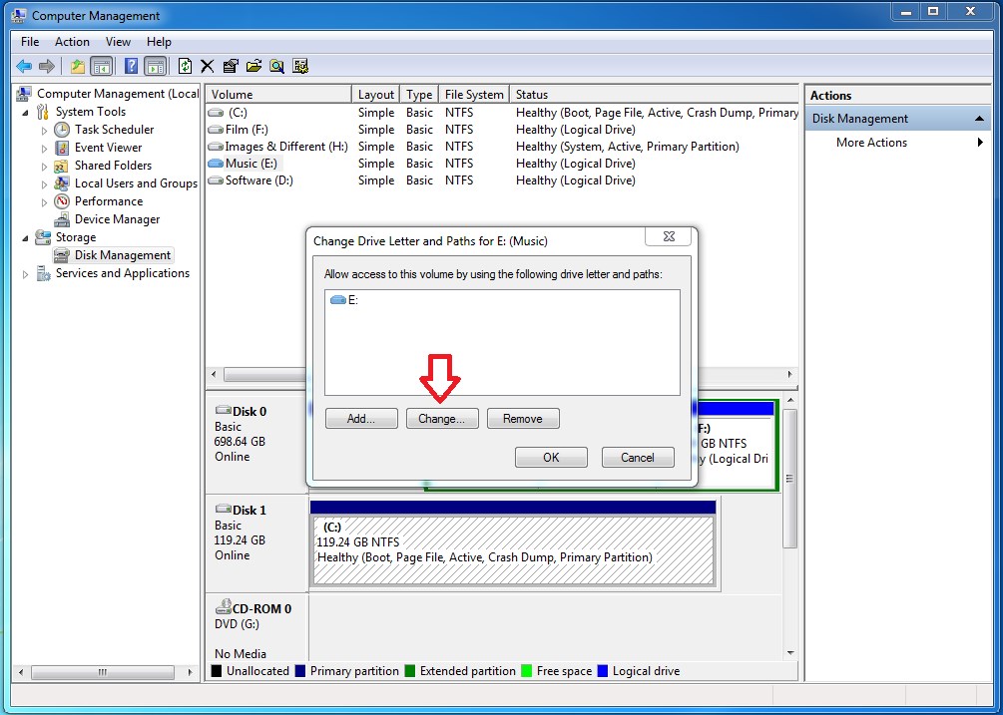Click the Properties icon in toolbar
The image size is (1003, 715).
[x=231, y=66]
